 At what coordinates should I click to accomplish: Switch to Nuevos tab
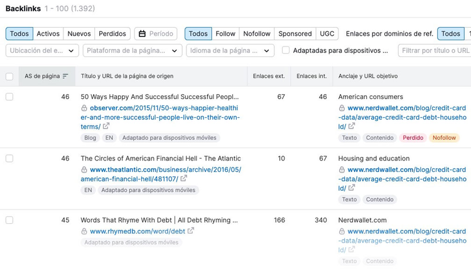point(79,34)
